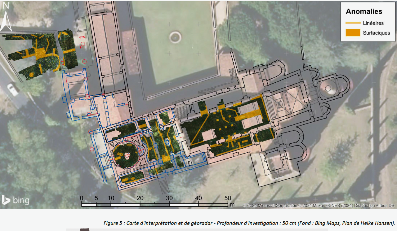Click the round fountain in the courtyard
The width and height of the screenshot is (397, 231).
175,37
